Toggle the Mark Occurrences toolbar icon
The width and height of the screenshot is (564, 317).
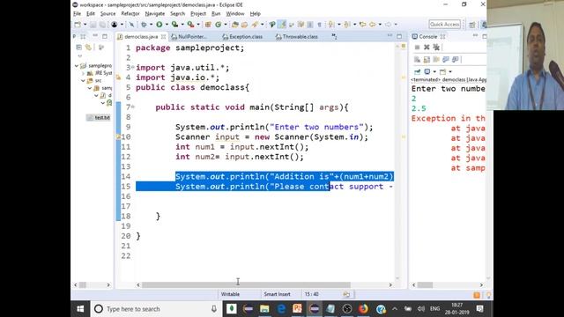tap(282, 25)
